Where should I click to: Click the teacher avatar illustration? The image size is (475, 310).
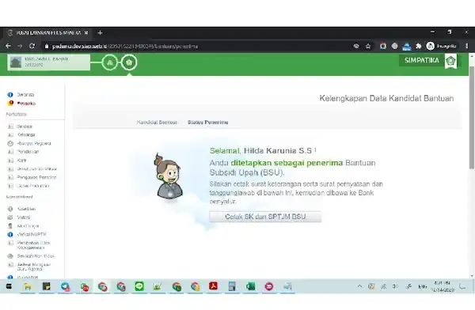(x=169, y=176)
